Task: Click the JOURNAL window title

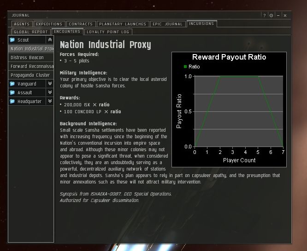Action: click(21, 15)
